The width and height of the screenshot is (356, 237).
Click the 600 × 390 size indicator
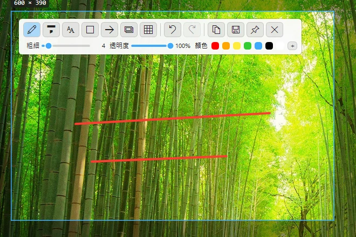click(30, 3)
